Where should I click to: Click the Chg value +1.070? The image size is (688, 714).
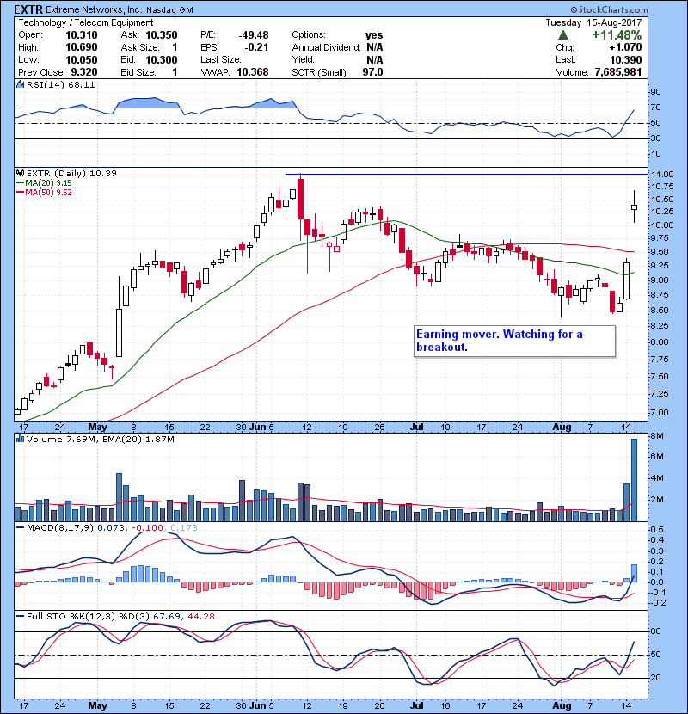pyautogui.click(x=625, y=47)
